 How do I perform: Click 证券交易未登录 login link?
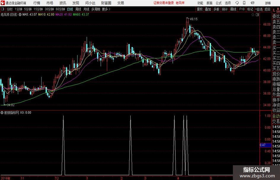coord(164,3)
